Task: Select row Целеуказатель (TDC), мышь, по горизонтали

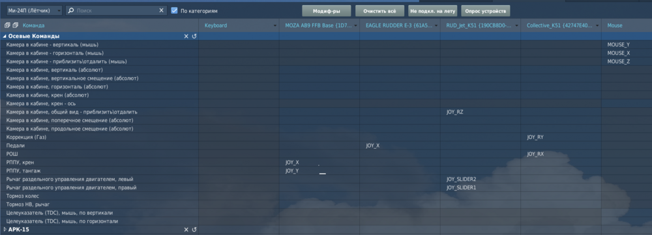Action: coord(99,221)
